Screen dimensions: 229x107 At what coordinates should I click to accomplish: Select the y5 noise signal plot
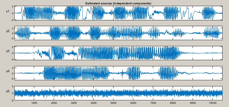[118, 93]
